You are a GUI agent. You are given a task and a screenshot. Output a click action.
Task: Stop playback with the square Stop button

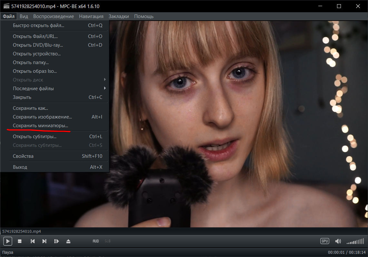pos(20,241)
